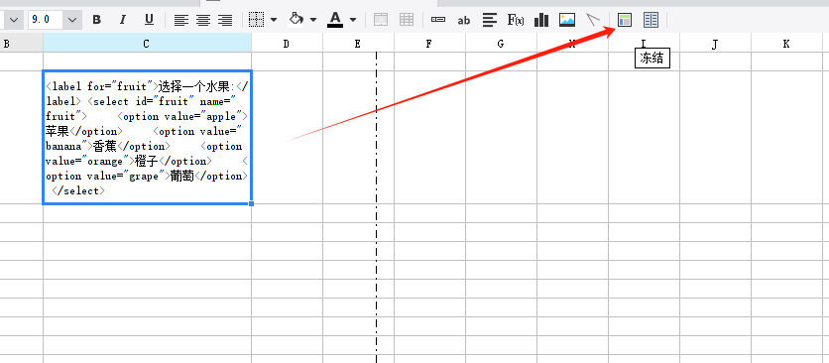Click the selected cell's fill handle
The height and width of the screenshot is (363, 829).
[x=251, y=203]
